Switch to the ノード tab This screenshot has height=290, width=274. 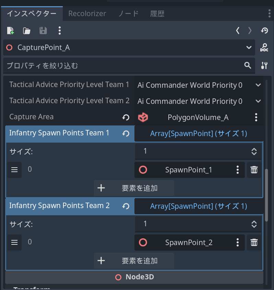pos(128,14)
